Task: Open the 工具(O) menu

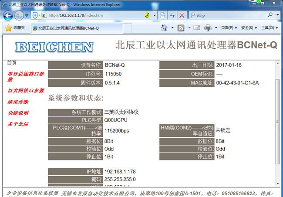Action: pos(270,28)
